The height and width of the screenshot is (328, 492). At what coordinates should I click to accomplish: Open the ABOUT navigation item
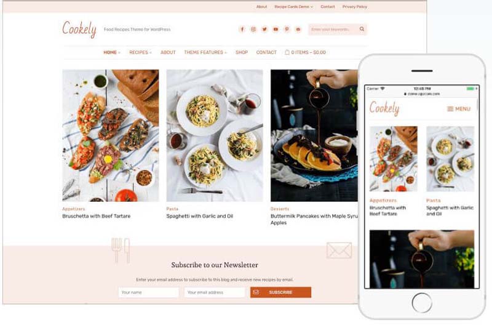pyautogui.click(x=168, y=52)
